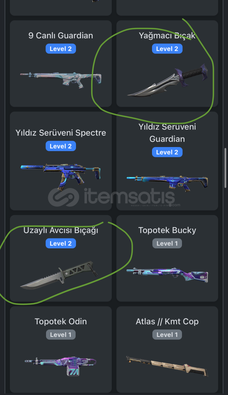Click the 9 Canlı Guardian rifle image
Screen dimensions: 228x395
coord(61,80)
